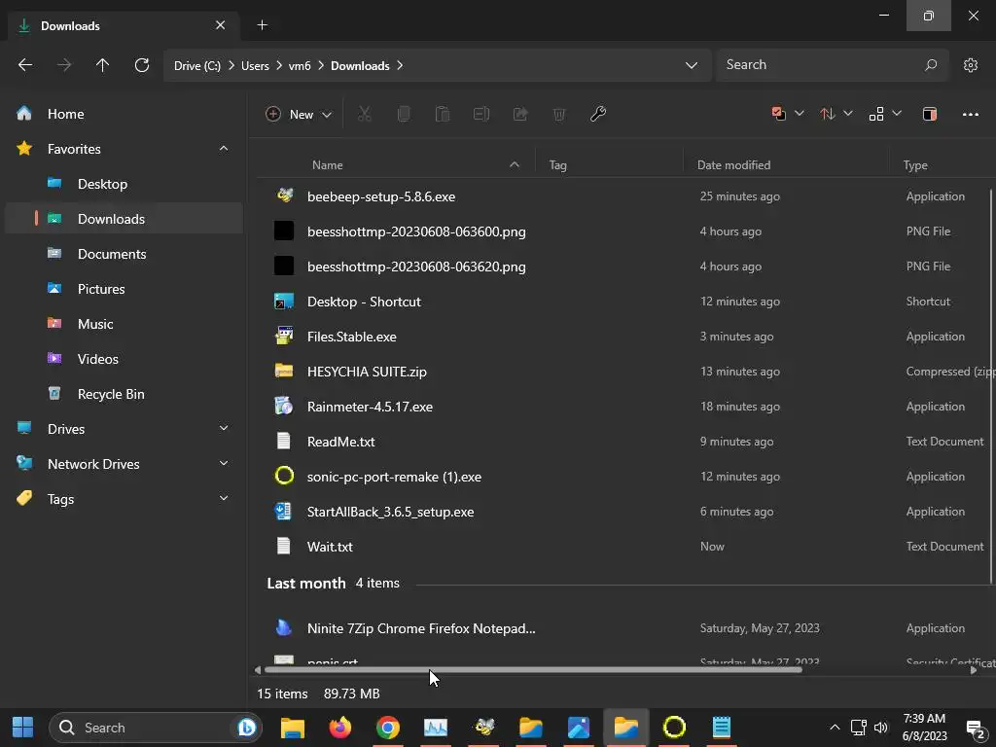
Task: Go back with the left arrow
Action: pos(25,65)
